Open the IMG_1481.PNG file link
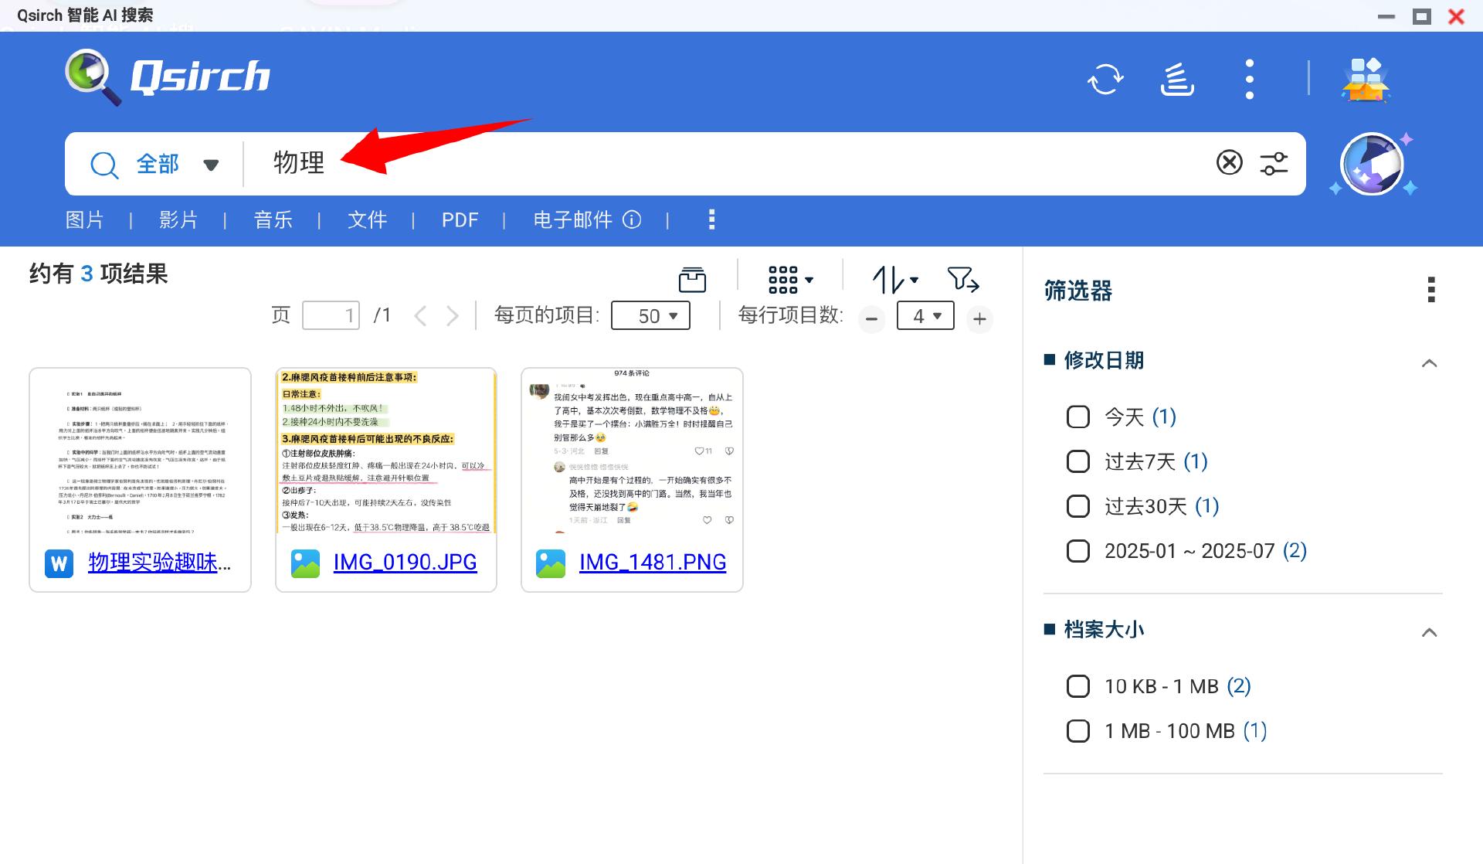The height and width of the screenshot is (864, 1483). pos(653,562)
